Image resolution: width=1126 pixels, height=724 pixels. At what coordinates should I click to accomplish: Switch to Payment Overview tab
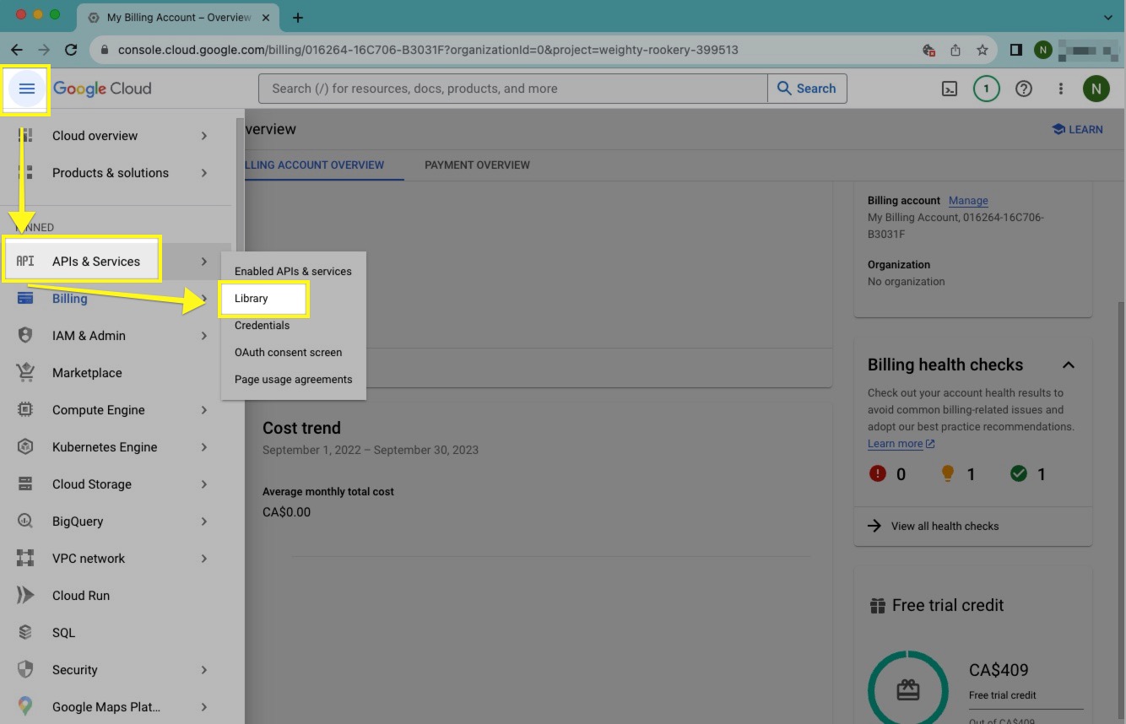[477, 165]
